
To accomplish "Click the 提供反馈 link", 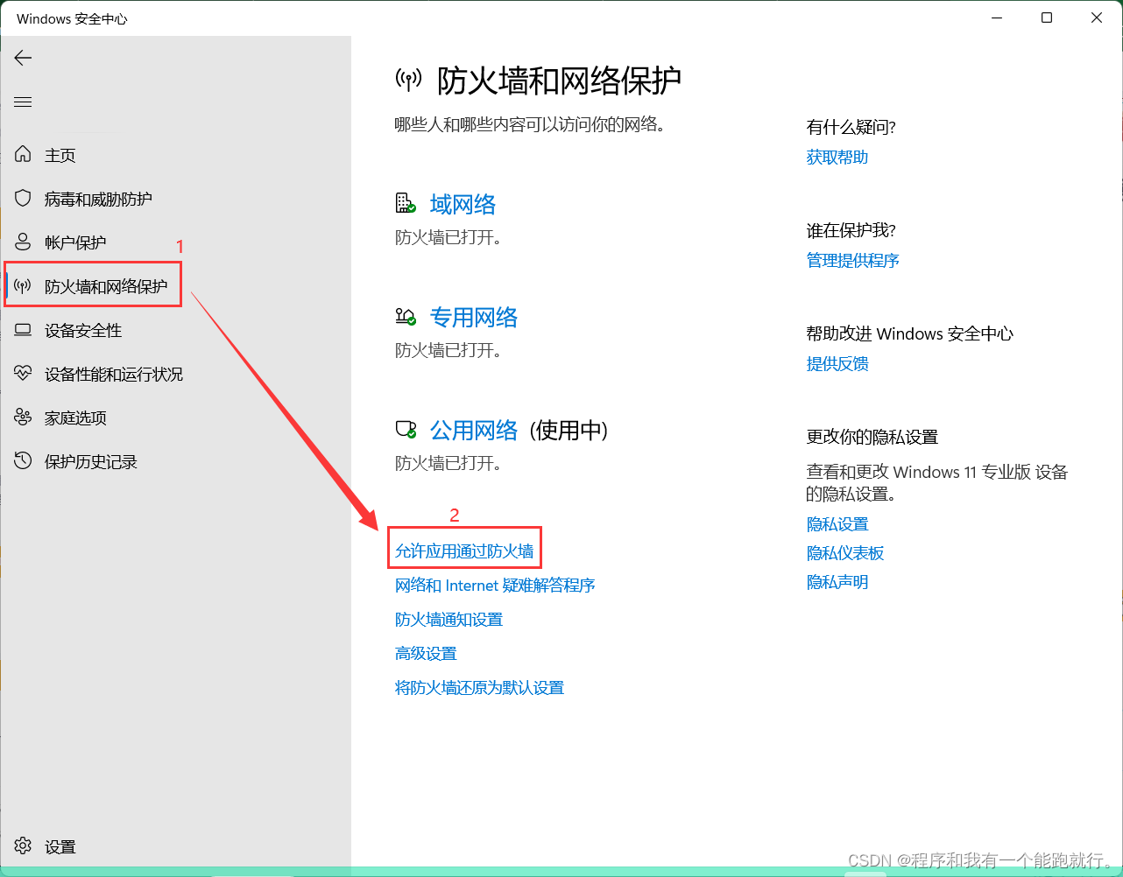I will [x=837, y=363].
